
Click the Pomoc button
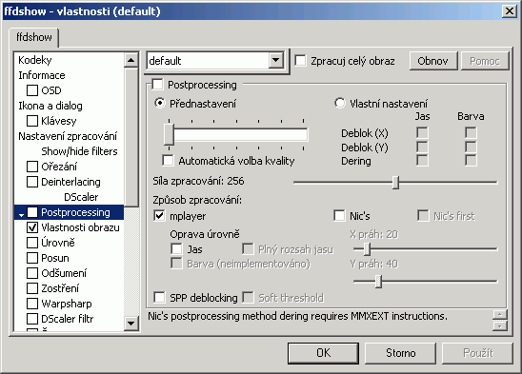pyautogui.click(x=485, y=61)
